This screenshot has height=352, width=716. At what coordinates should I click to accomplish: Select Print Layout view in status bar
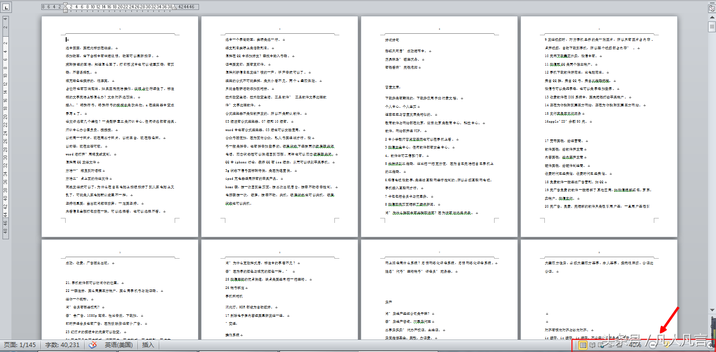tap(583, 345)
